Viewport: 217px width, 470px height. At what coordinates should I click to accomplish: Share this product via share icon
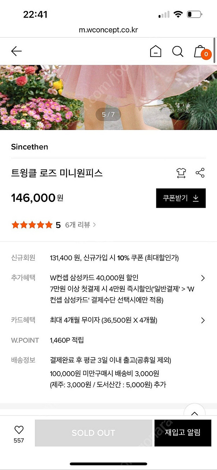tap(200, 173)
